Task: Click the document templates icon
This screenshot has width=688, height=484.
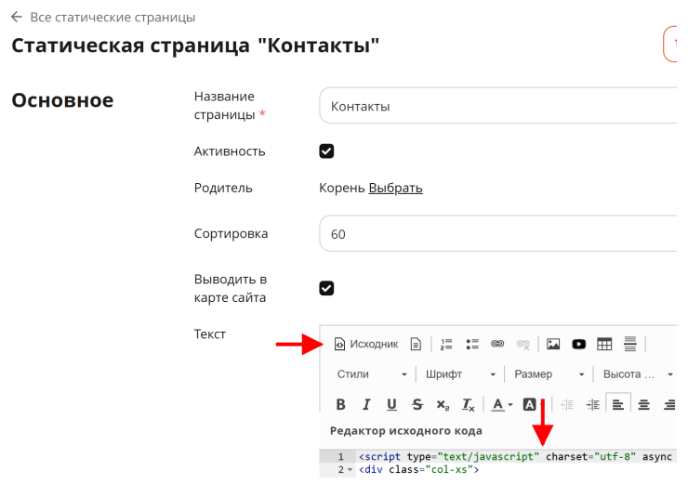Action: (x=416, y=344)
